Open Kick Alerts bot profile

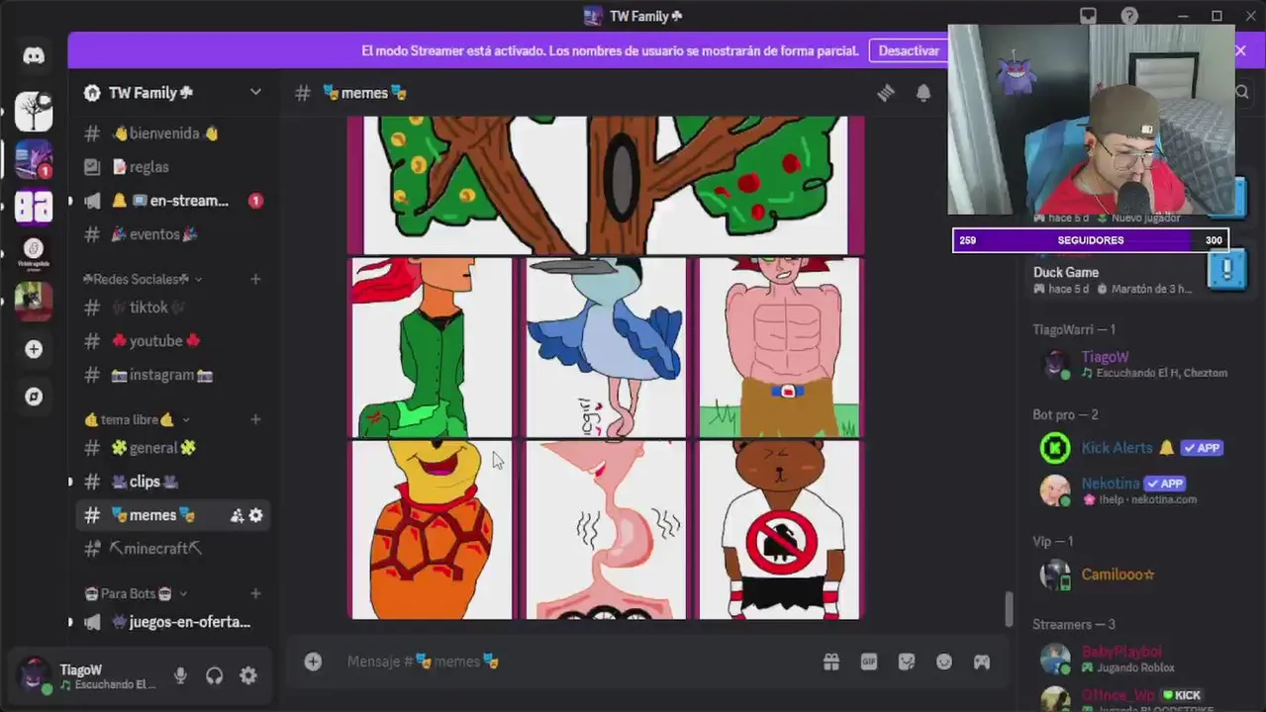coord(1138,448)
